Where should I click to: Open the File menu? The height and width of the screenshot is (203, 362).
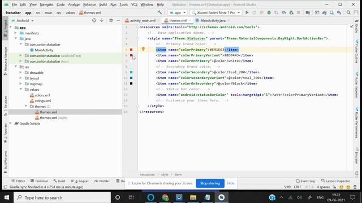(x=14, y=5)
